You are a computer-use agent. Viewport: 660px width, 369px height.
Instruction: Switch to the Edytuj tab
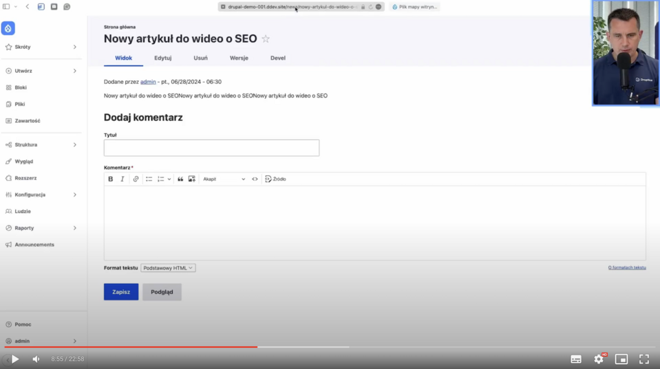[x=163, y=58]
